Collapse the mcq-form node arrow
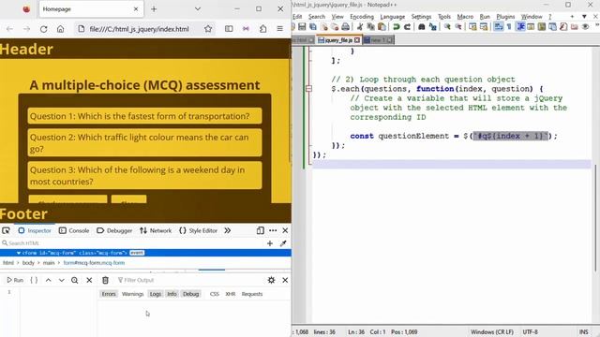This screenshot has height=337, width=600. 19,253
